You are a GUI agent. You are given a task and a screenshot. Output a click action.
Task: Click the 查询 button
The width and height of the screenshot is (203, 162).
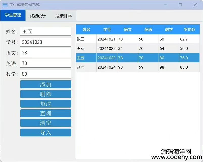pyautogui.click(x=45, y=113)
